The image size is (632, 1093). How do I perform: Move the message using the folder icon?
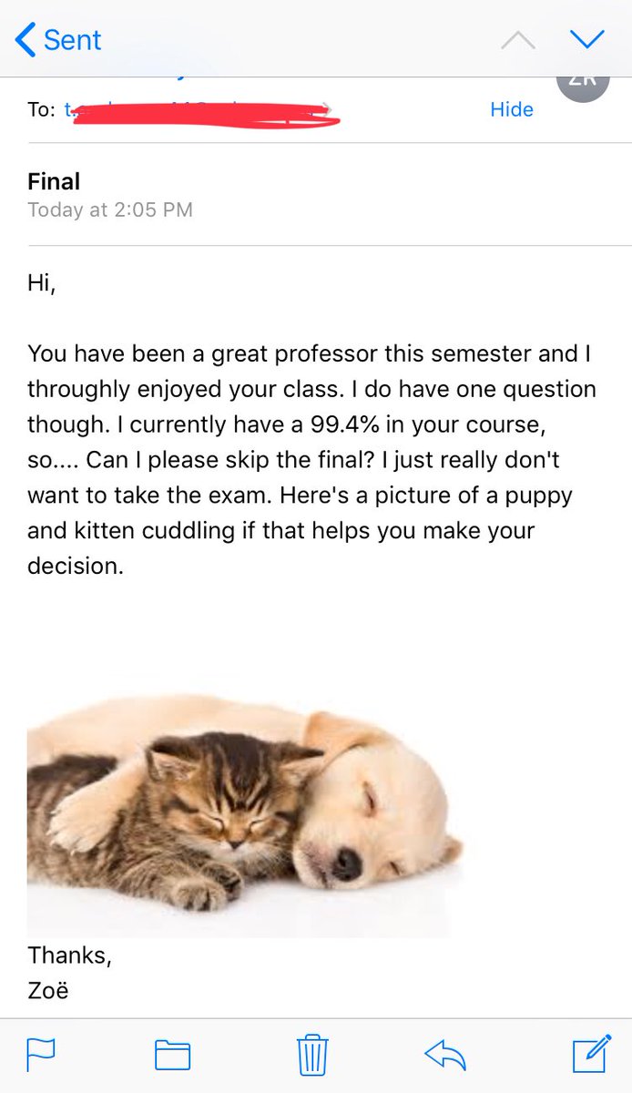[x=172, y=1055]
